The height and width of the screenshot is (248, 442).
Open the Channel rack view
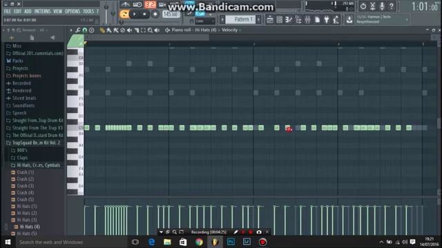tap(279, 20)
